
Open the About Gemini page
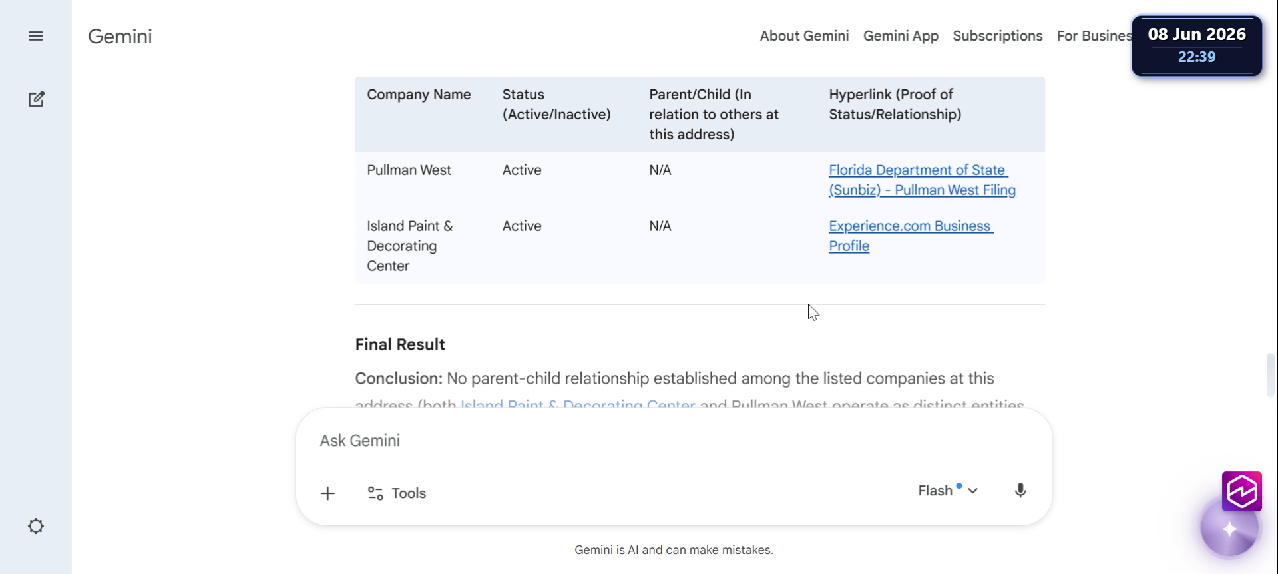[804, 36]
